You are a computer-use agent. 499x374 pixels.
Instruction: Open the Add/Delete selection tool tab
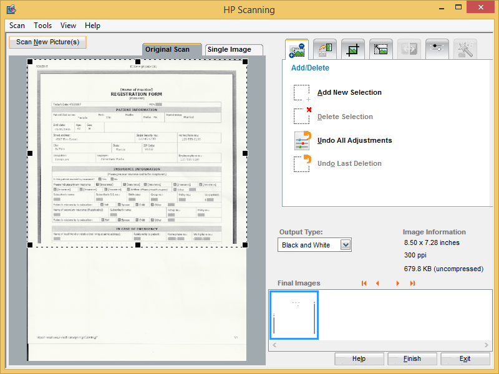tap(296, 49)
